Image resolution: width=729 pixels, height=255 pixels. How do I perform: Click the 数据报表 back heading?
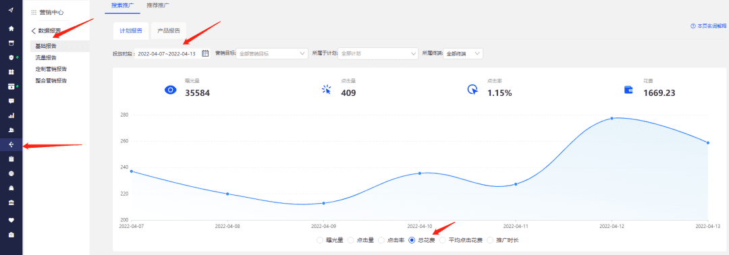click(x=49, y=30)
